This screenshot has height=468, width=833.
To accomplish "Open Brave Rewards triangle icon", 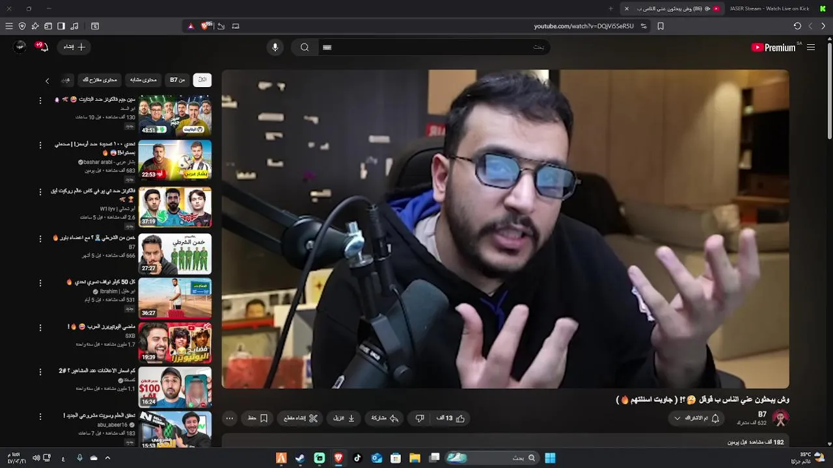I will 191,26.
